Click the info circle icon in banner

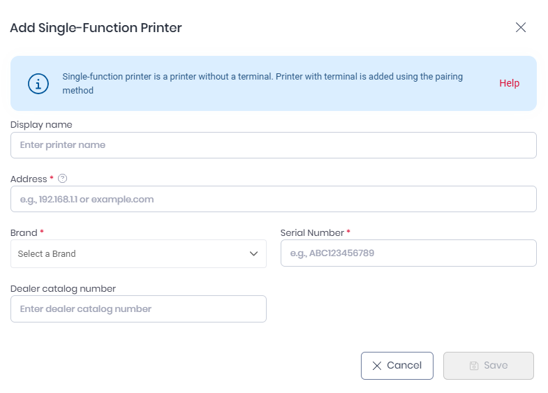(x=38, y=84)
